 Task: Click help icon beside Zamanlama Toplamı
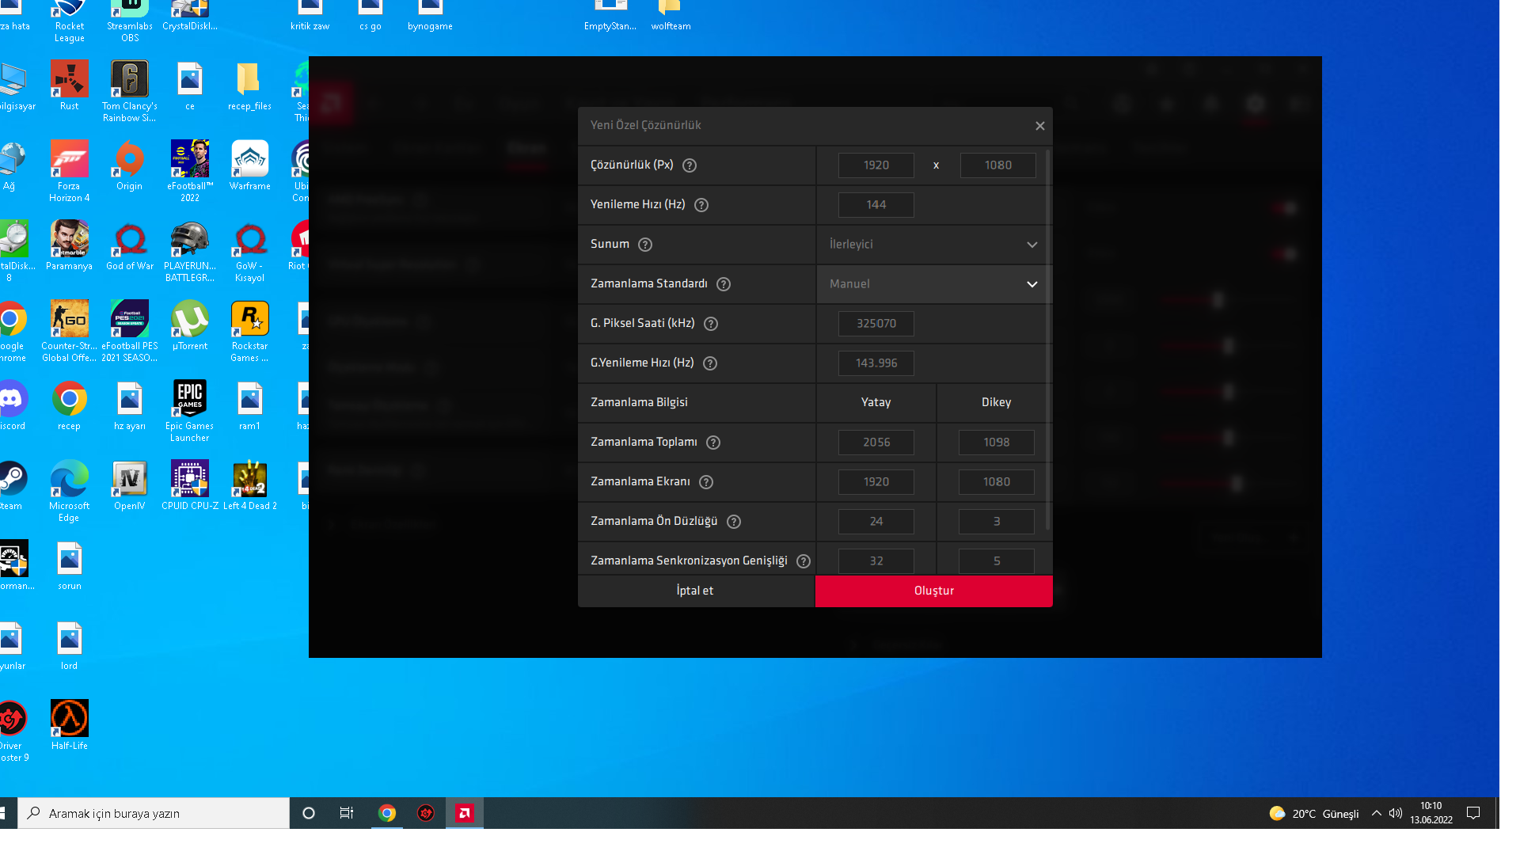[x=713, y=443]
